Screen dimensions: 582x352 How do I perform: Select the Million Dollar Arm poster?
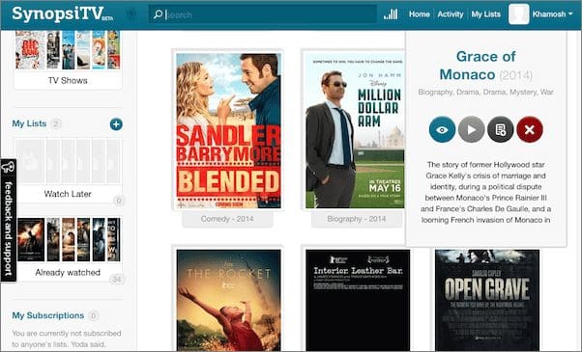point(355,130)
